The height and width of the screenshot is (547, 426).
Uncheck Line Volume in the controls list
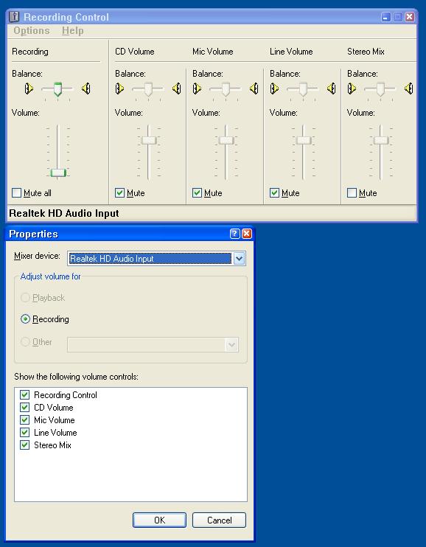coord(24,433)
